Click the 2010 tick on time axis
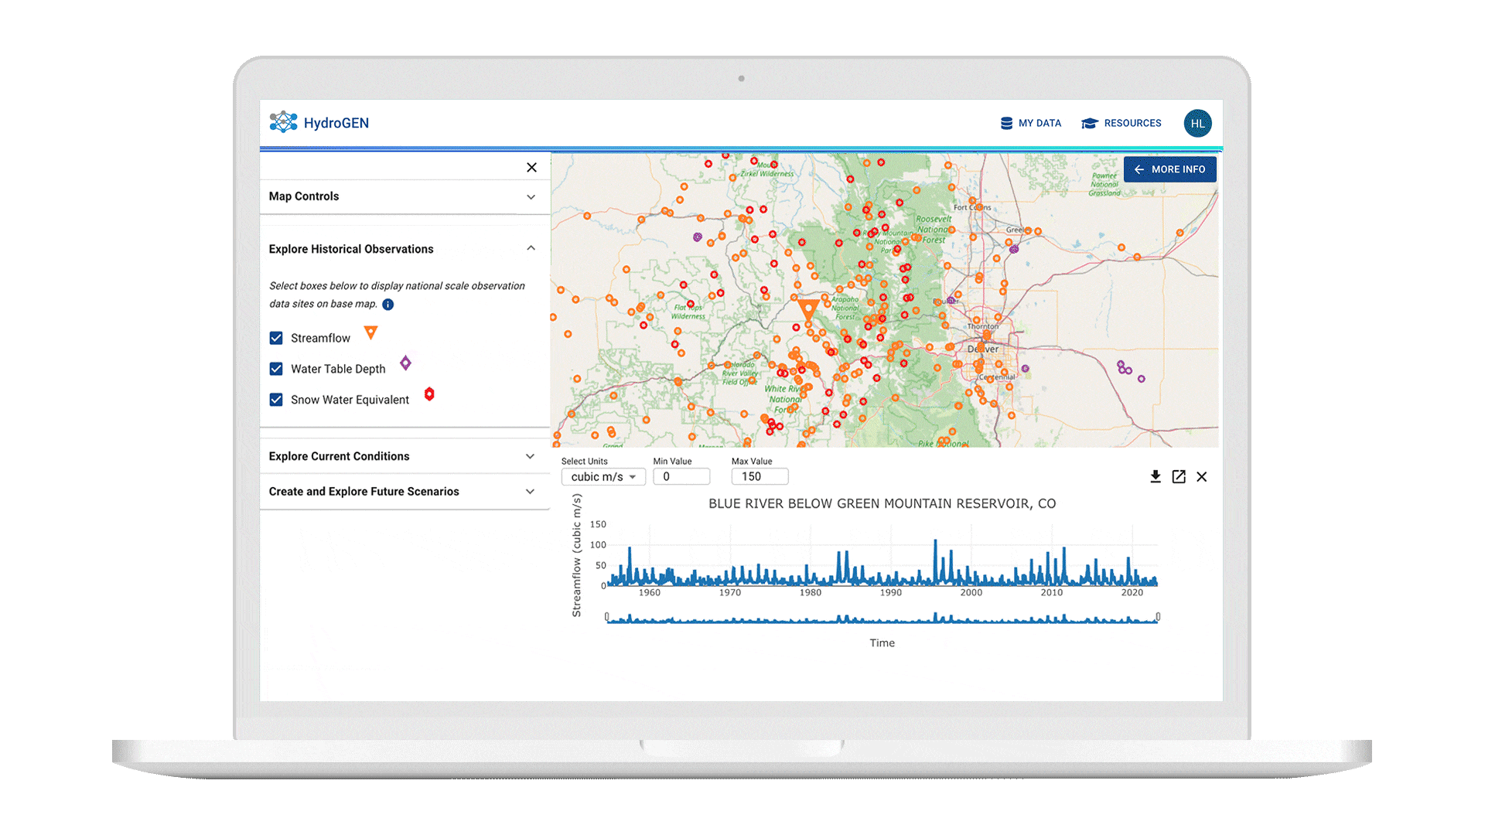Viewport: 1485px width, 835px height. coord(1052,592)
